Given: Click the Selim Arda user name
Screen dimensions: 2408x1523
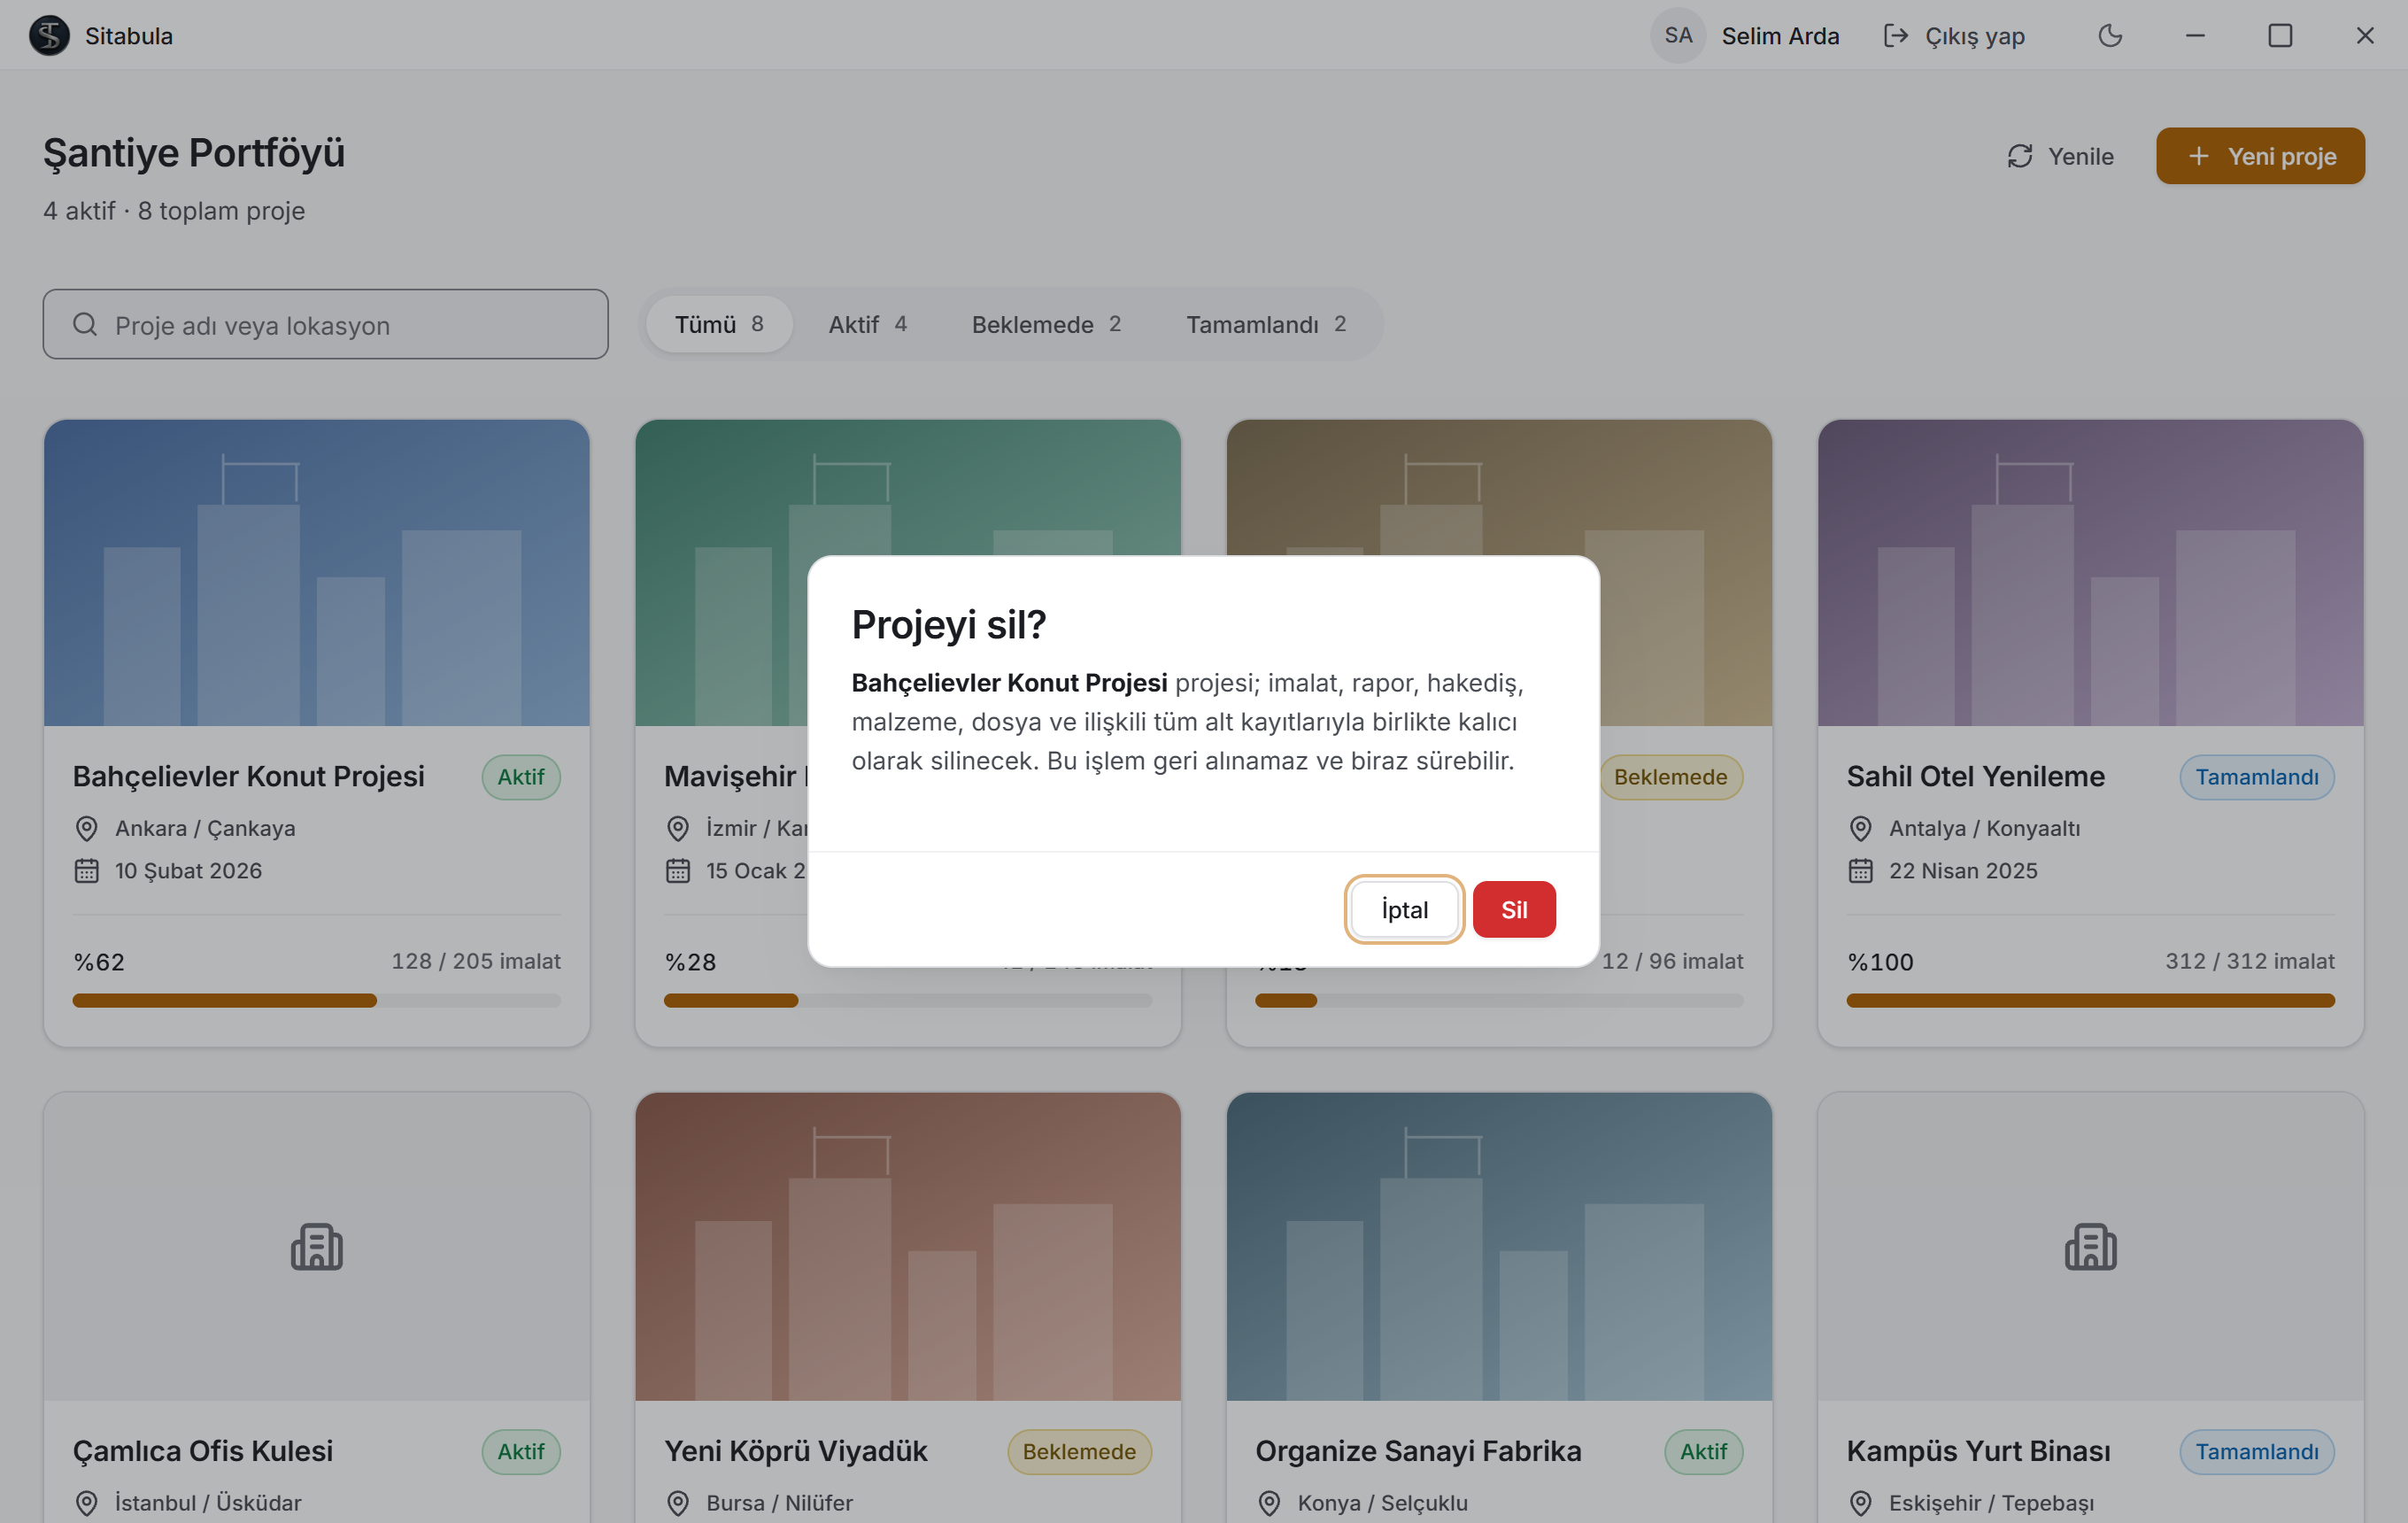Looking at the screenshot, I should (1780, 36).
